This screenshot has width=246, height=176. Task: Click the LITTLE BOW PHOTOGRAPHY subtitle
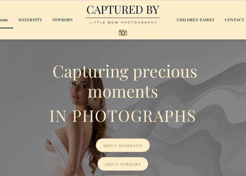coord(123,23)
